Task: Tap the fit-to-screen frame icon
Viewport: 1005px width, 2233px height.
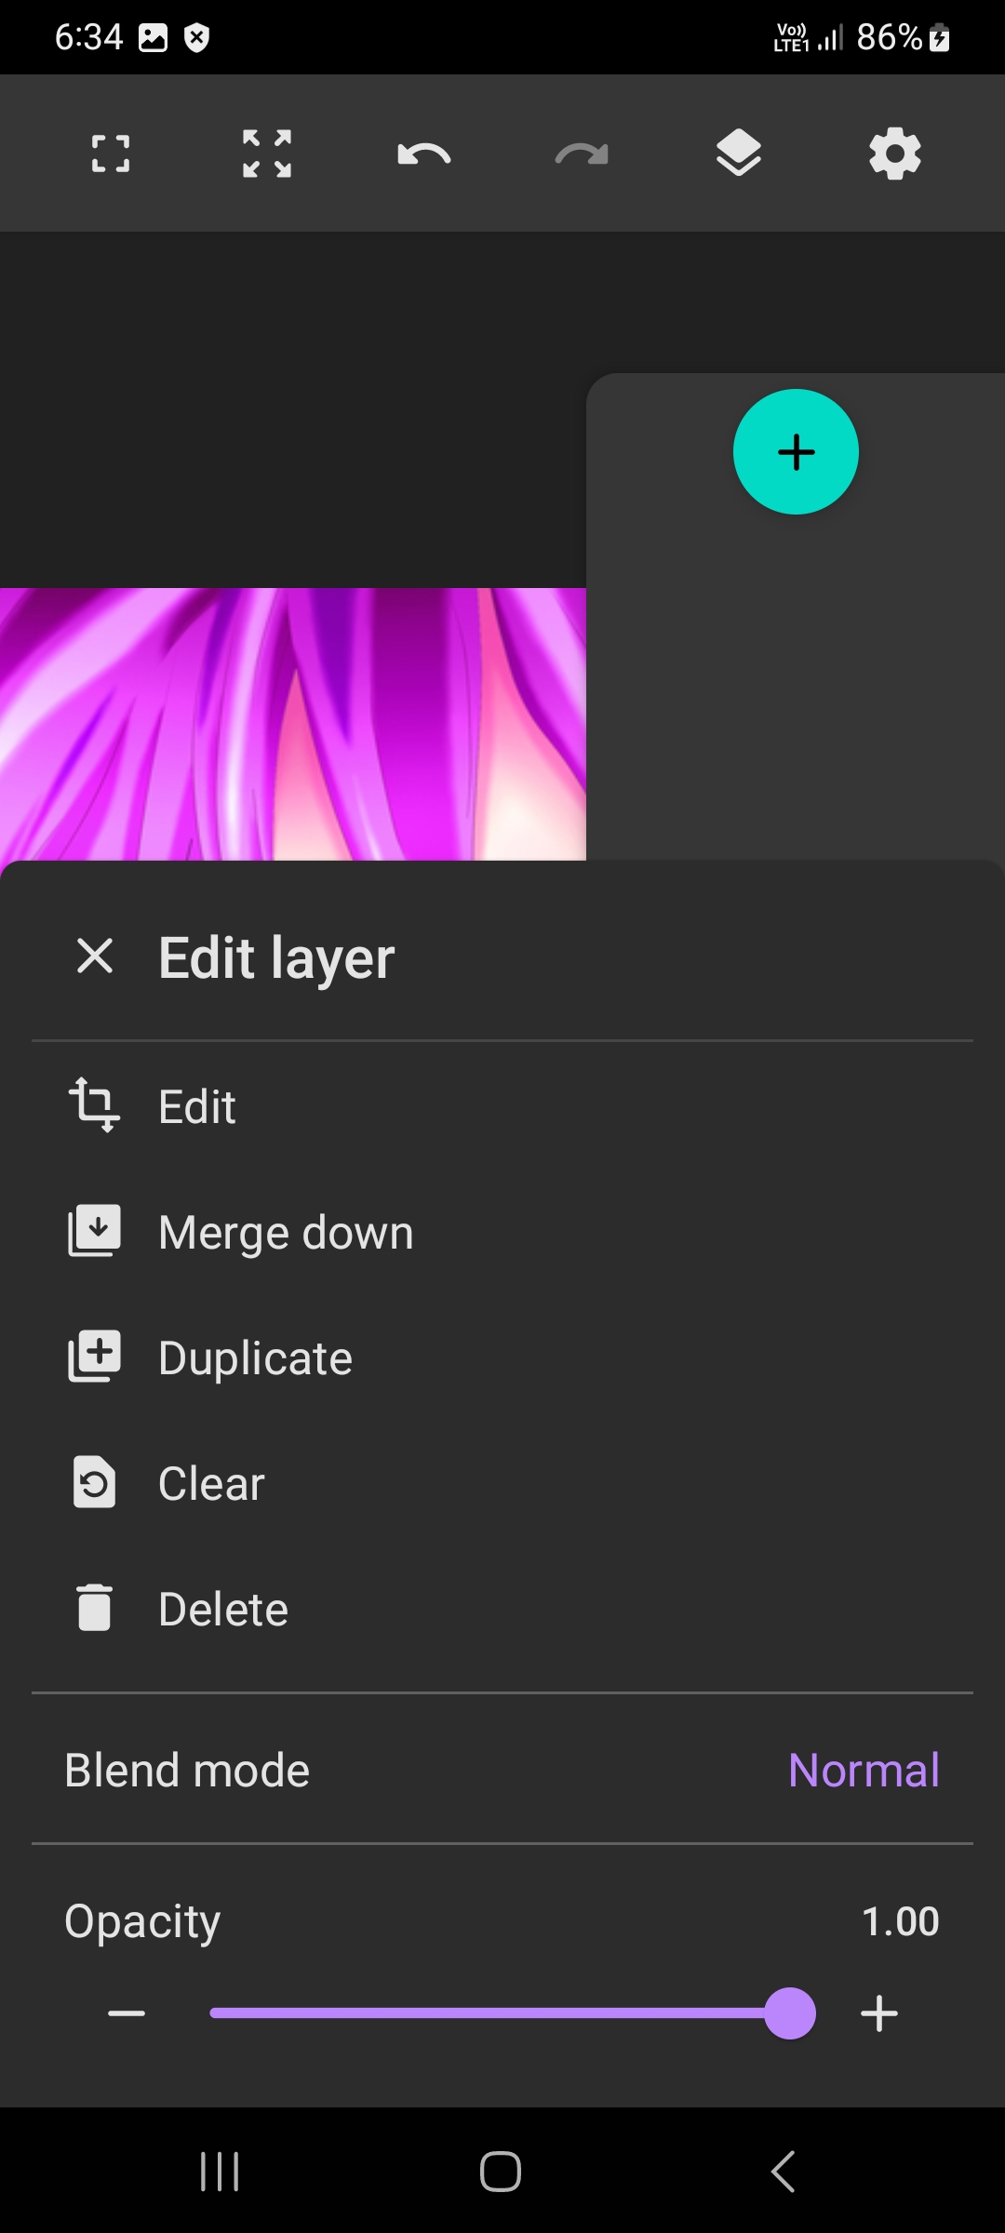Action: tap(111, 154)
